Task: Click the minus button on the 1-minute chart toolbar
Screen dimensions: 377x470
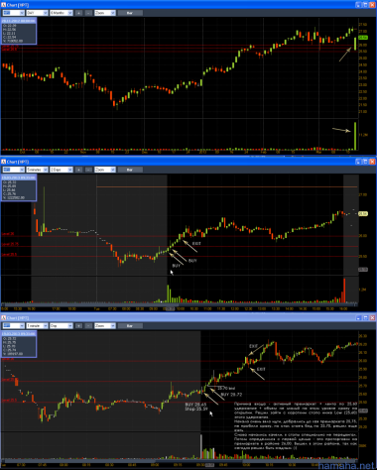Action: tap(88, 326)
